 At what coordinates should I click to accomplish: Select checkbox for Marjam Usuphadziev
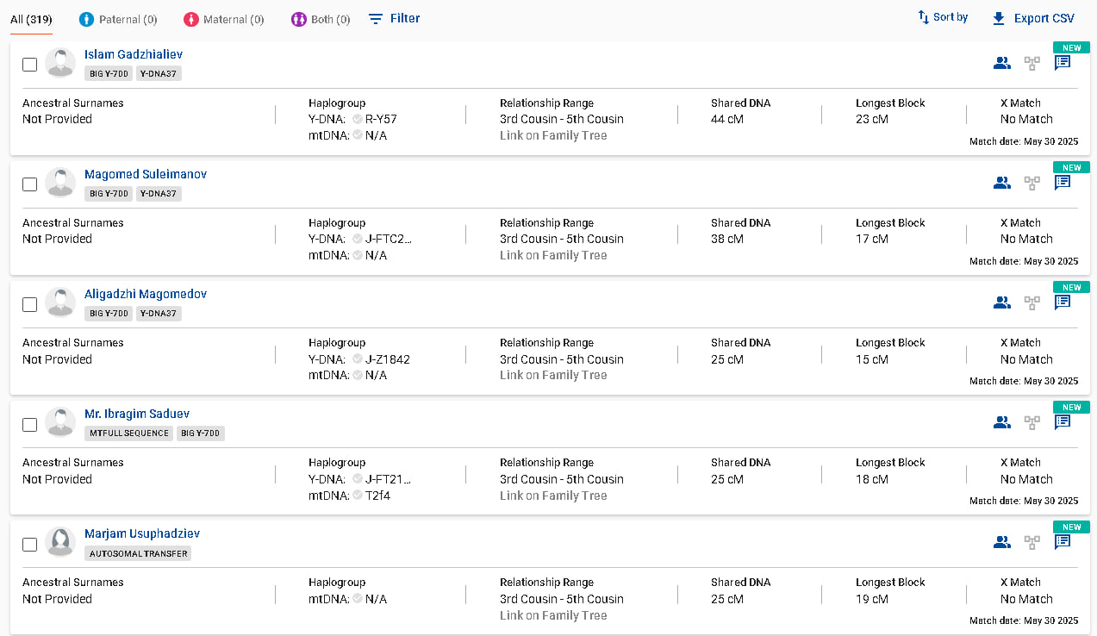pos(29,544)
